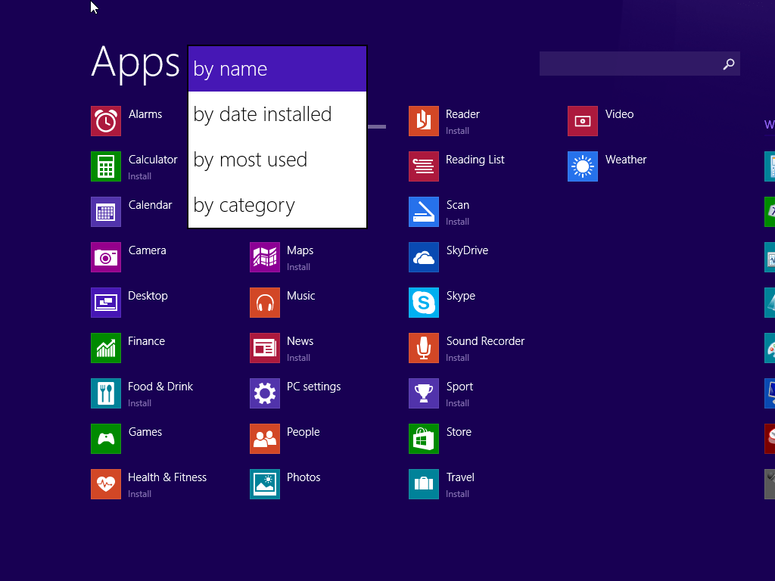
Task: Open the Sport trophy icon
Action: click(424, 393)
